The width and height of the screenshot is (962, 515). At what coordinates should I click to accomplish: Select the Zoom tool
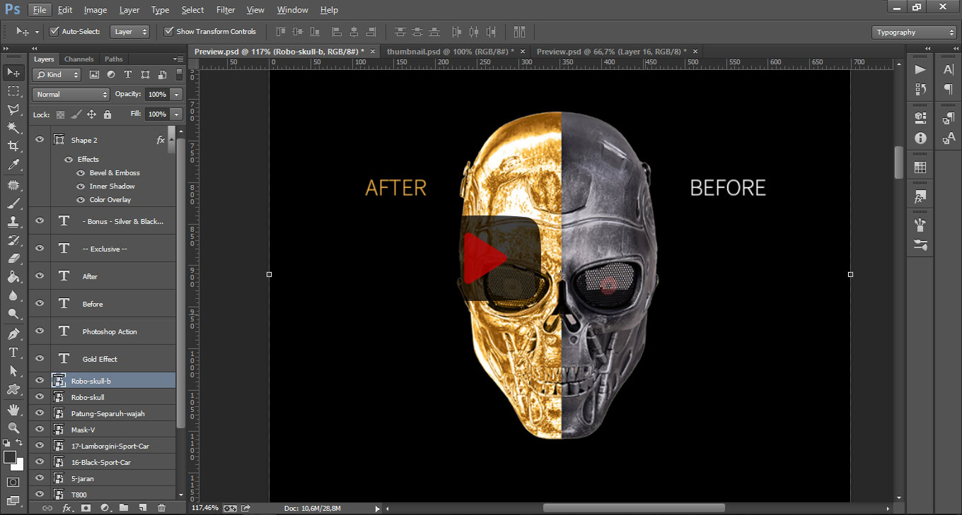(13, 427)
